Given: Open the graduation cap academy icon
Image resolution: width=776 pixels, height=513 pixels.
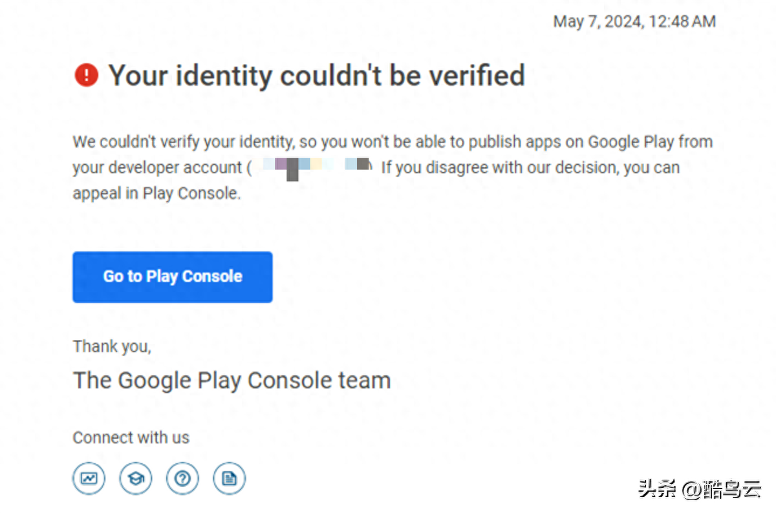Looking at the screenshot, I should click(x=136, y=479).
